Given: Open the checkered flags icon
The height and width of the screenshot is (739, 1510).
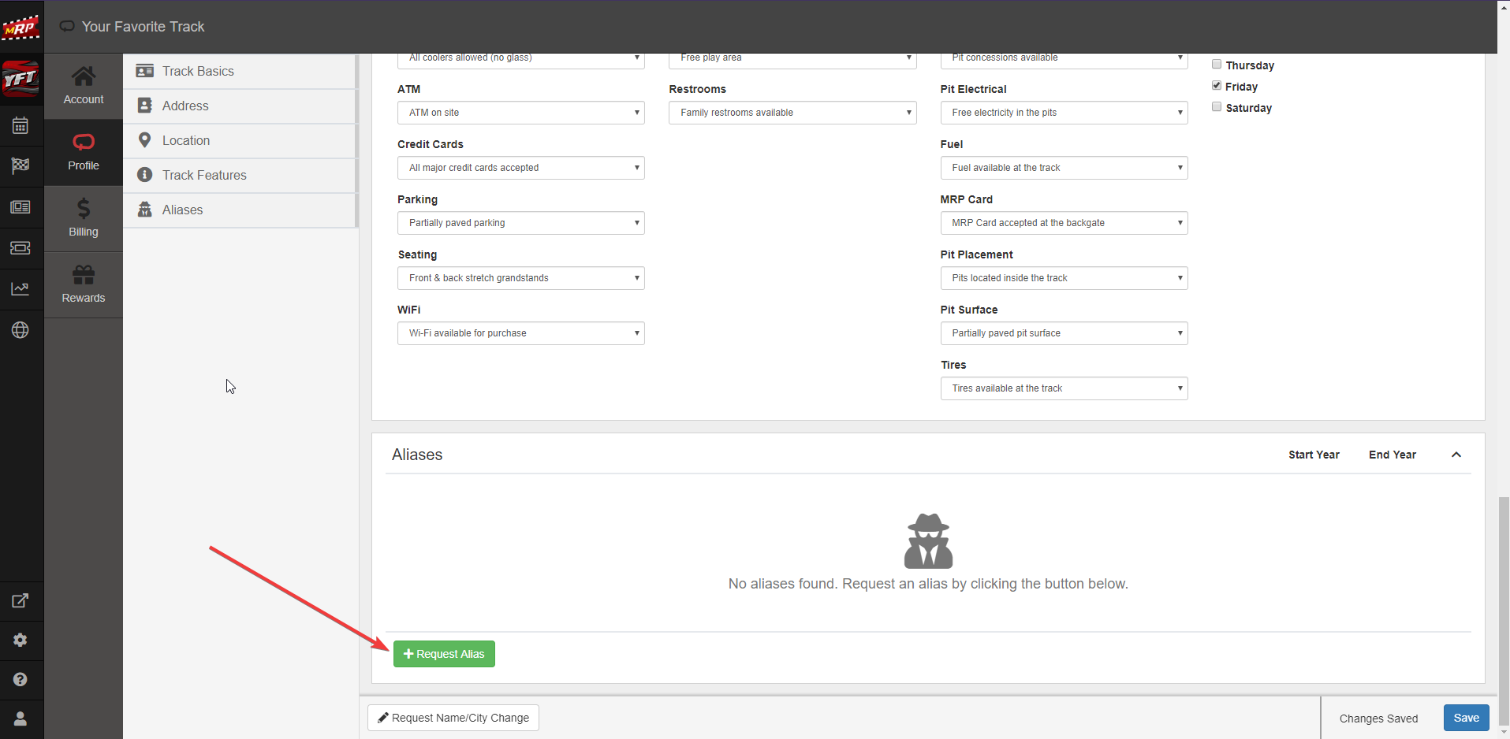Looking at the screenshot, I should pos(21,165).
